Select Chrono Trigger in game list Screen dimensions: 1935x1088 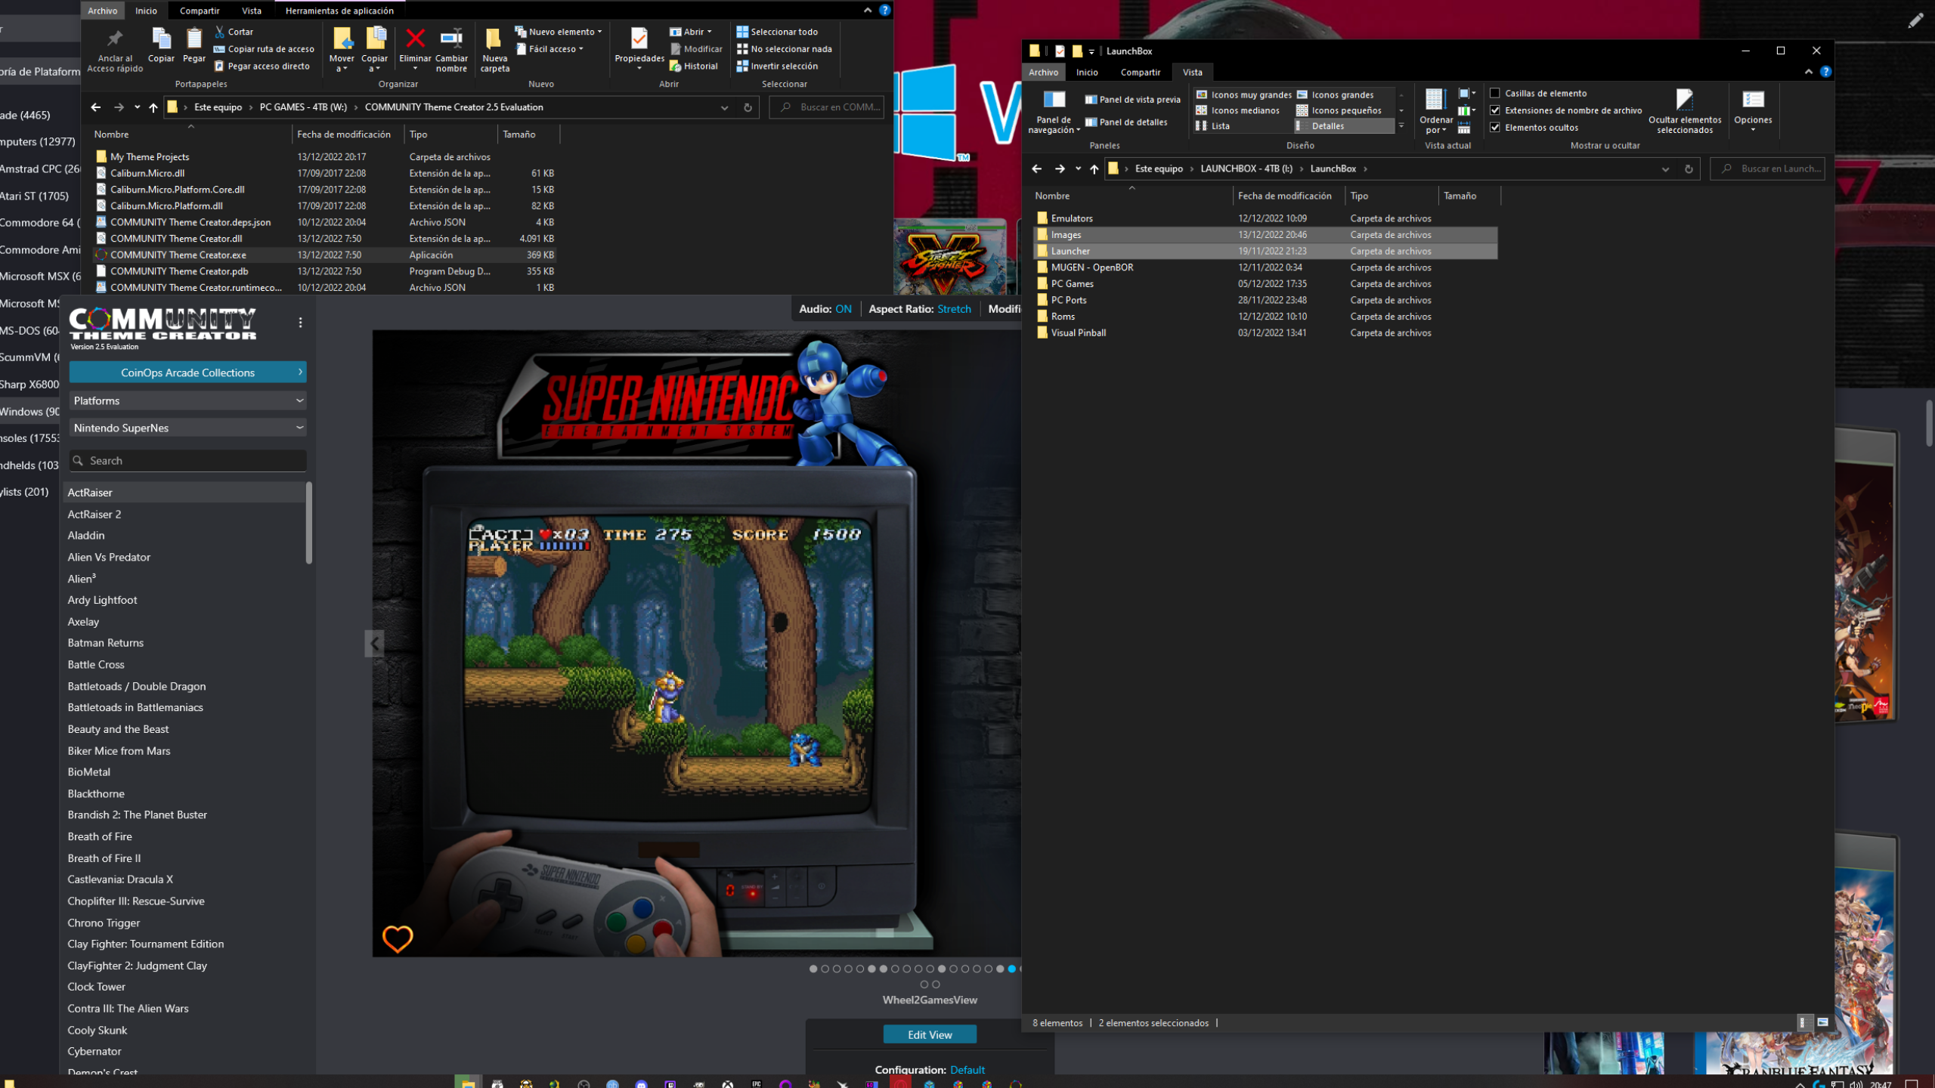[104, 923]
